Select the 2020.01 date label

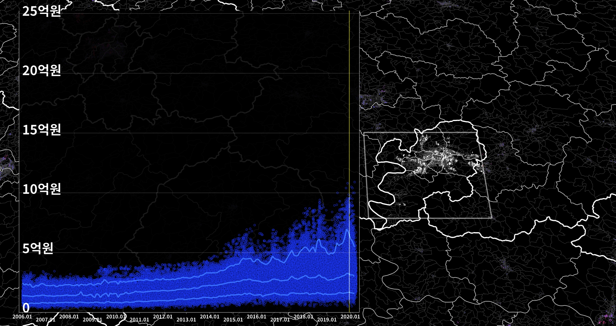point(350,317)
